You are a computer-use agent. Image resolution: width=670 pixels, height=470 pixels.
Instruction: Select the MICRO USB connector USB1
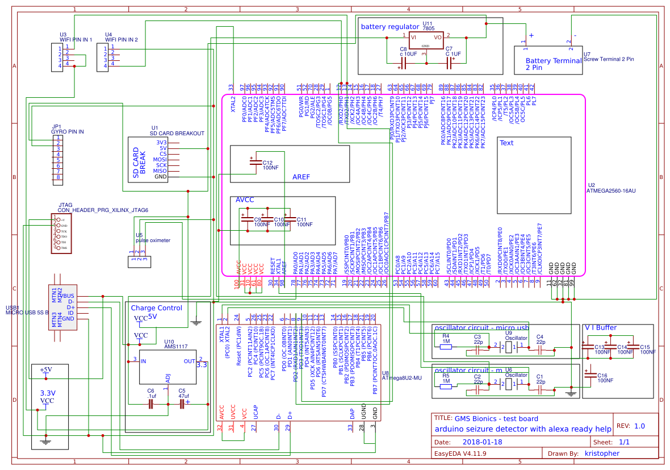(x=62, y=307)
